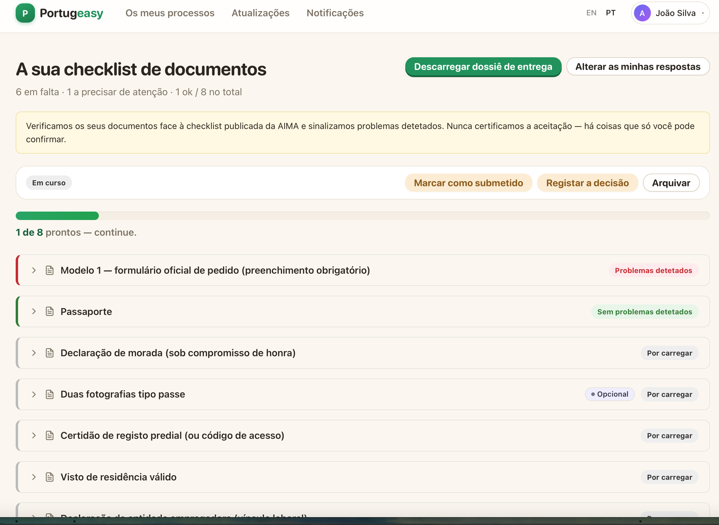Expand Duas fotografias tipo passe chevron
The height and width of the screenshot is (525, 719).
coord(34,394)
